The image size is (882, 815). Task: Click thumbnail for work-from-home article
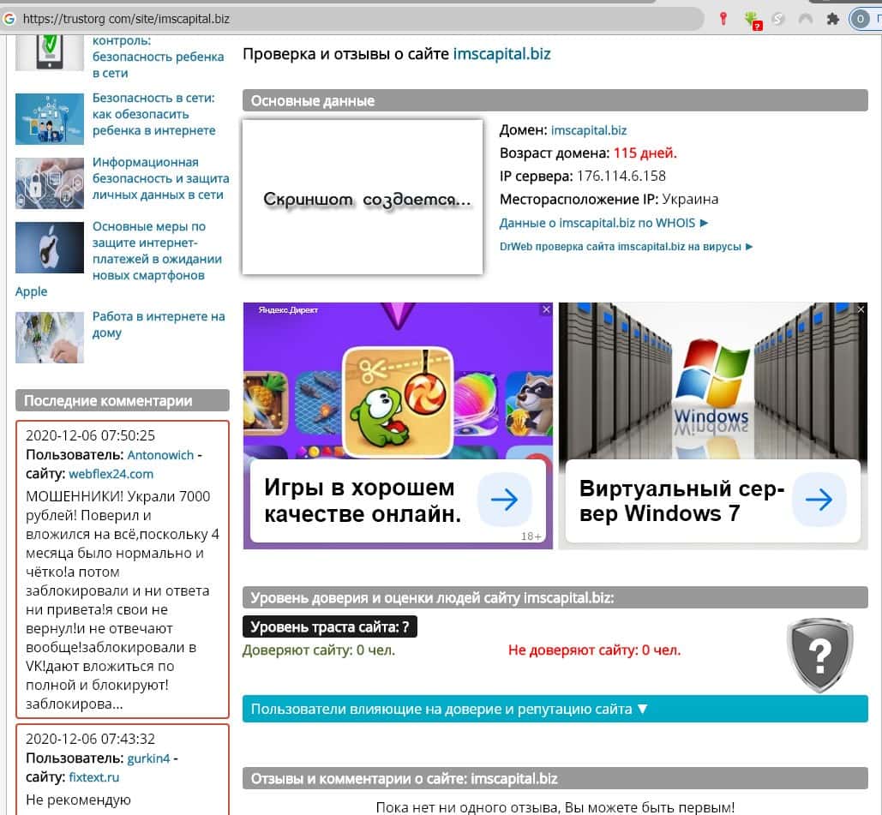(x=50, y=338)
